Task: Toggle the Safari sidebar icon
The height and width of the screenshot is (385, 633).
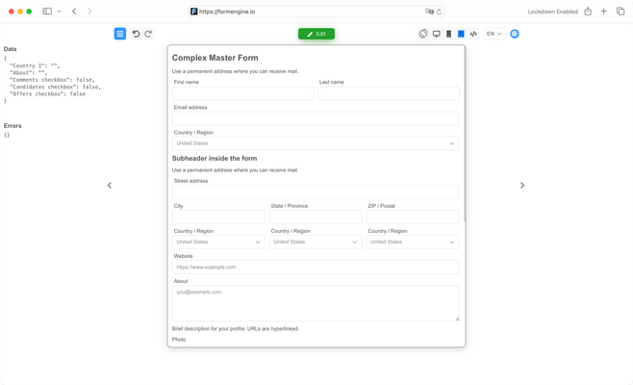Action: [x=47, y=12]
